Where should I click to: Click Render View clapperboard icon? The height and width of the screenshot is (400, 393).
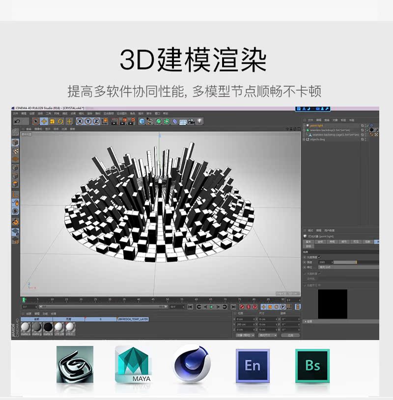tap(114, 121)
